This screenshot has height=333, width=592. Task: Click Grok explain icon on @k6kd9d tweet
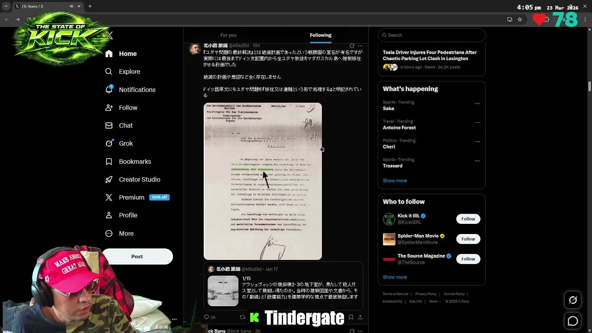point(352,46)
